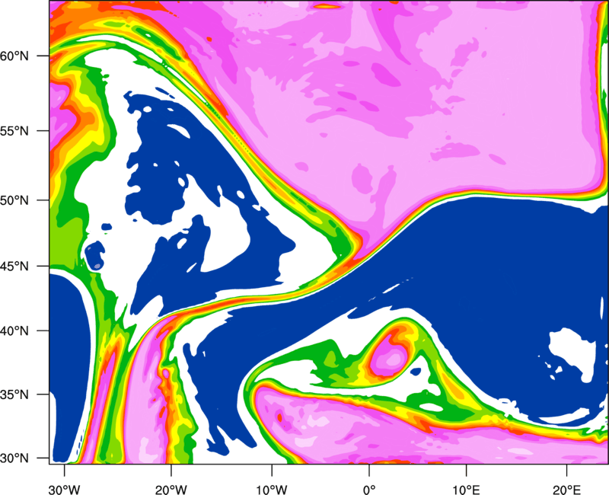The height and width of the screenshot is (495, 609).
Task: Click the 10°E longitude label
Action: (466, 490)
